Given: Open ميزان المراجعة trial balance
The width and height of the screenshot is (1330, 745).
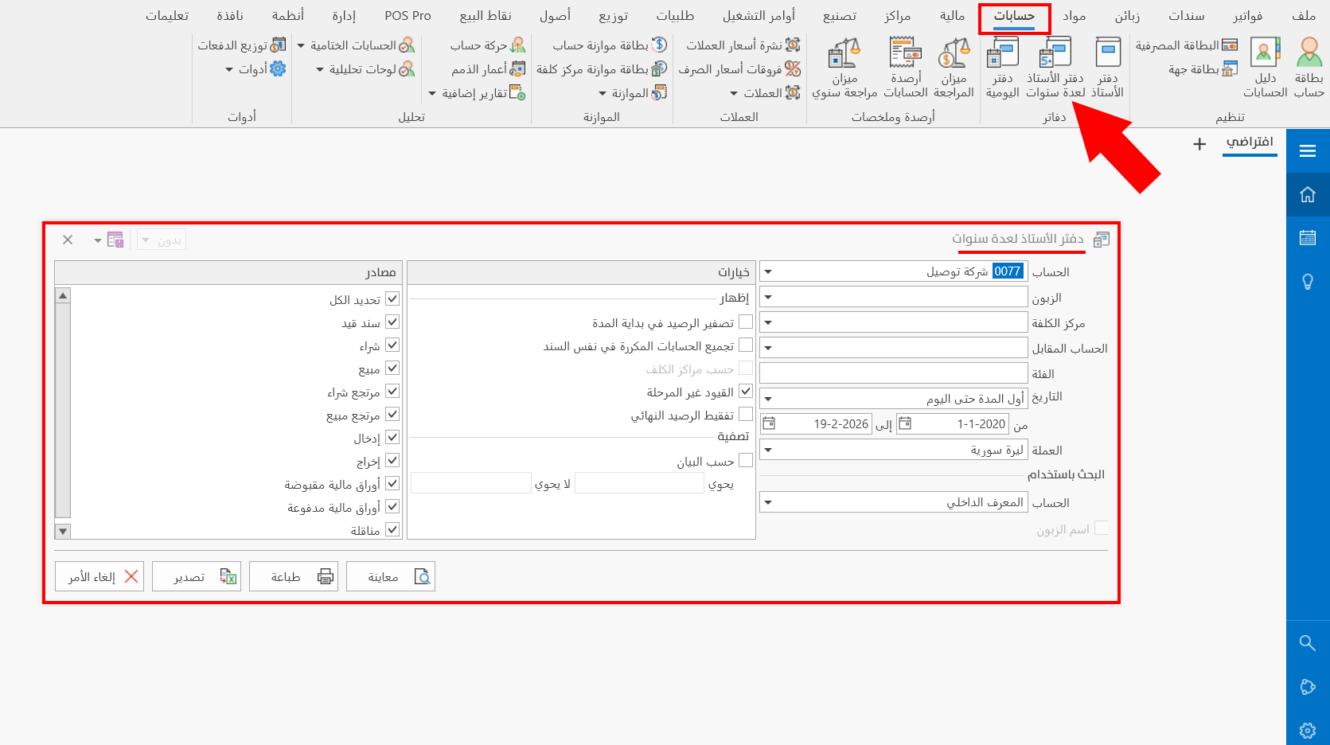Looking at the screenshot, I should point(954,68).
